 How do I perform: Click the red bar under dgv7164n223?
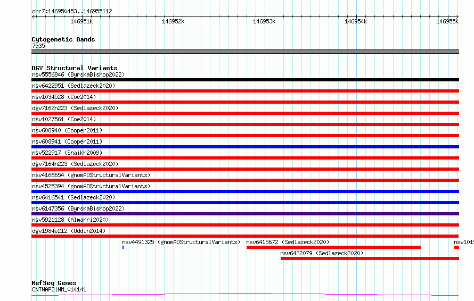[x=245, y=169]
